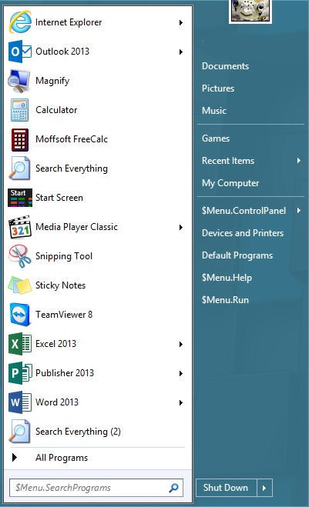Open the Documents menu entry
This screenshot has width=309, height=507.
coord(225,66)
